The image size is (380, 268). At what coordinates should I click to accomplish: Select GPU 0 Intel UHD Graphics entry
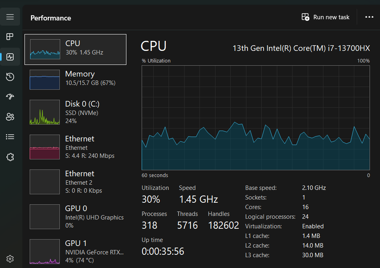click(75, 217)
